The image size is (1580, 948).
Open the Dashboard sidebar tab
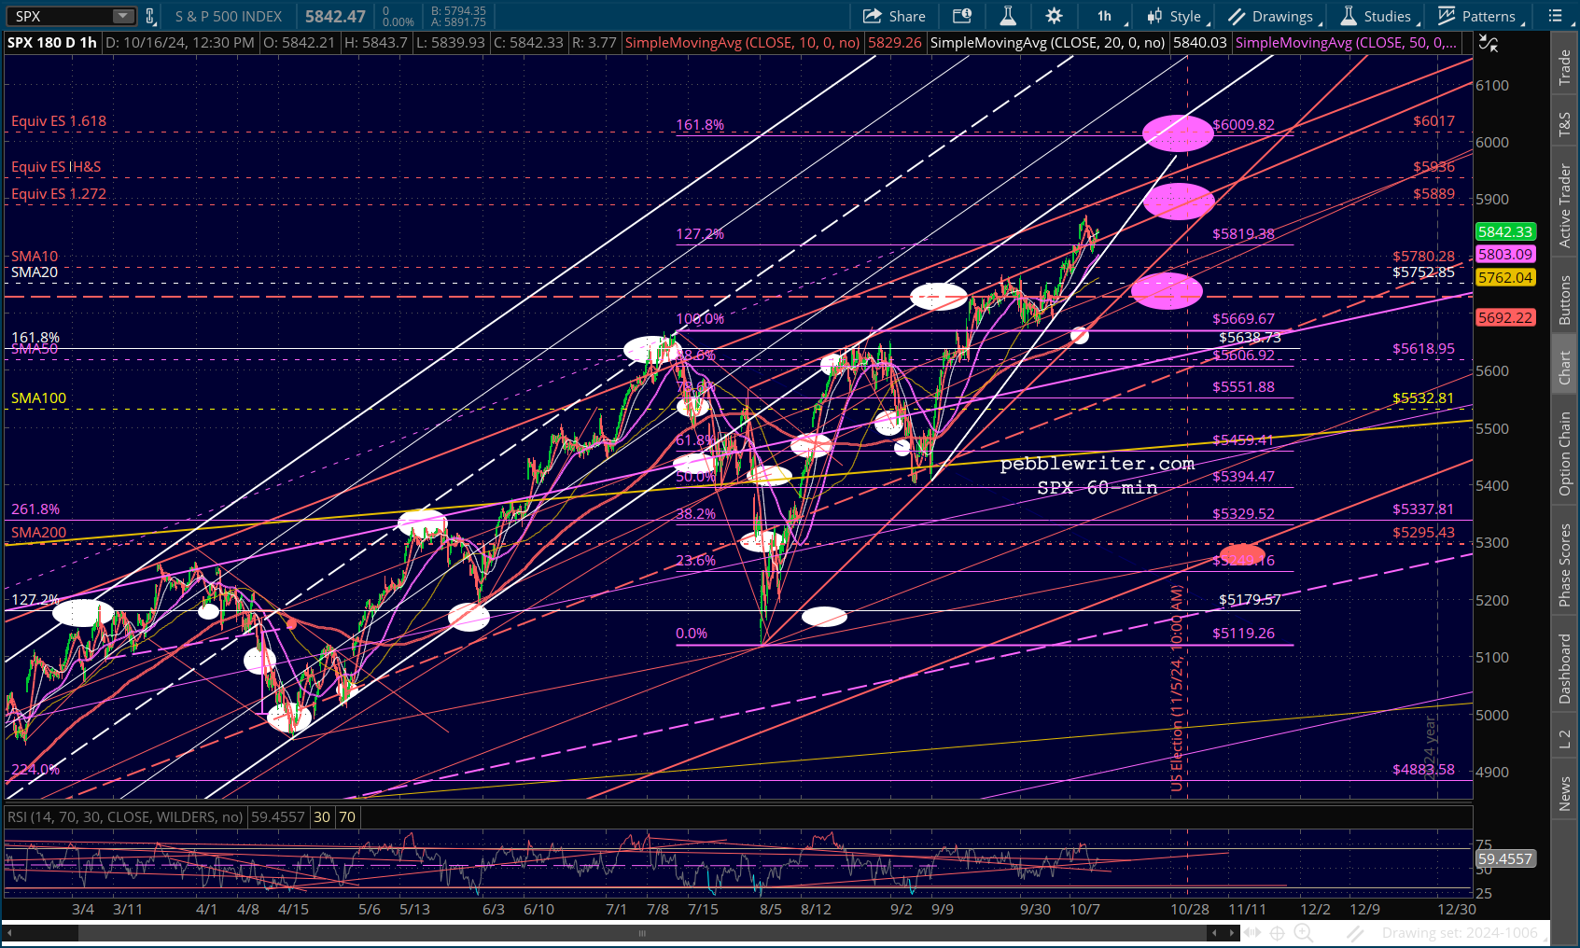click(1565, 668)
